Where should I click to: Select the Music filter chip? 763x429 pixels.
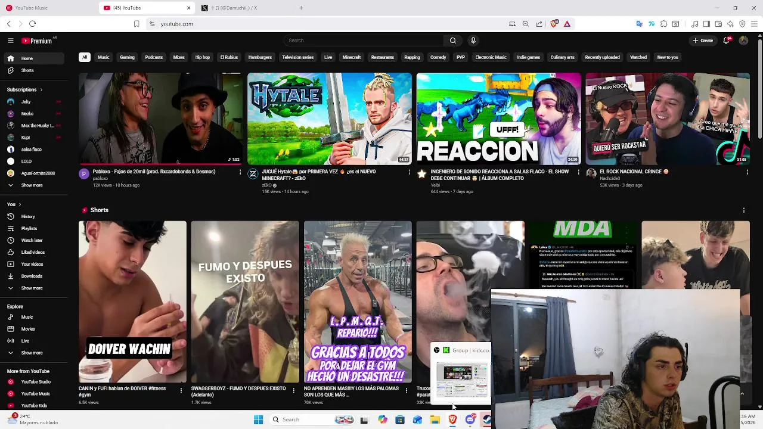click(x=104, y=57)
